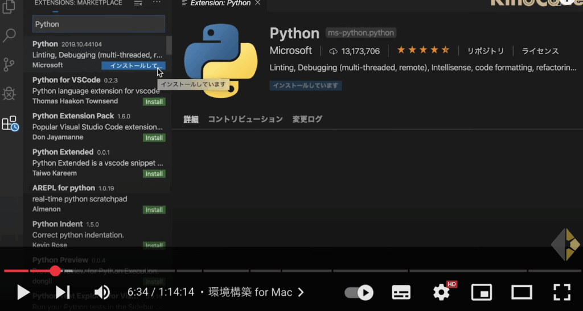Close the Extension: Python tab
The height and width of the screenshot is (311, 583).
[x=258, y=3]
